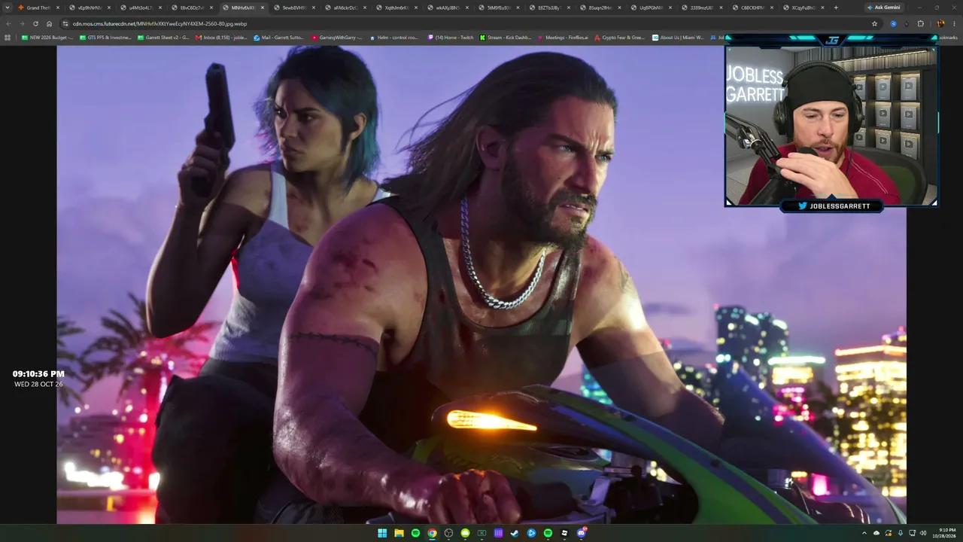View site information icon in address bar

(x=65, y=23)
